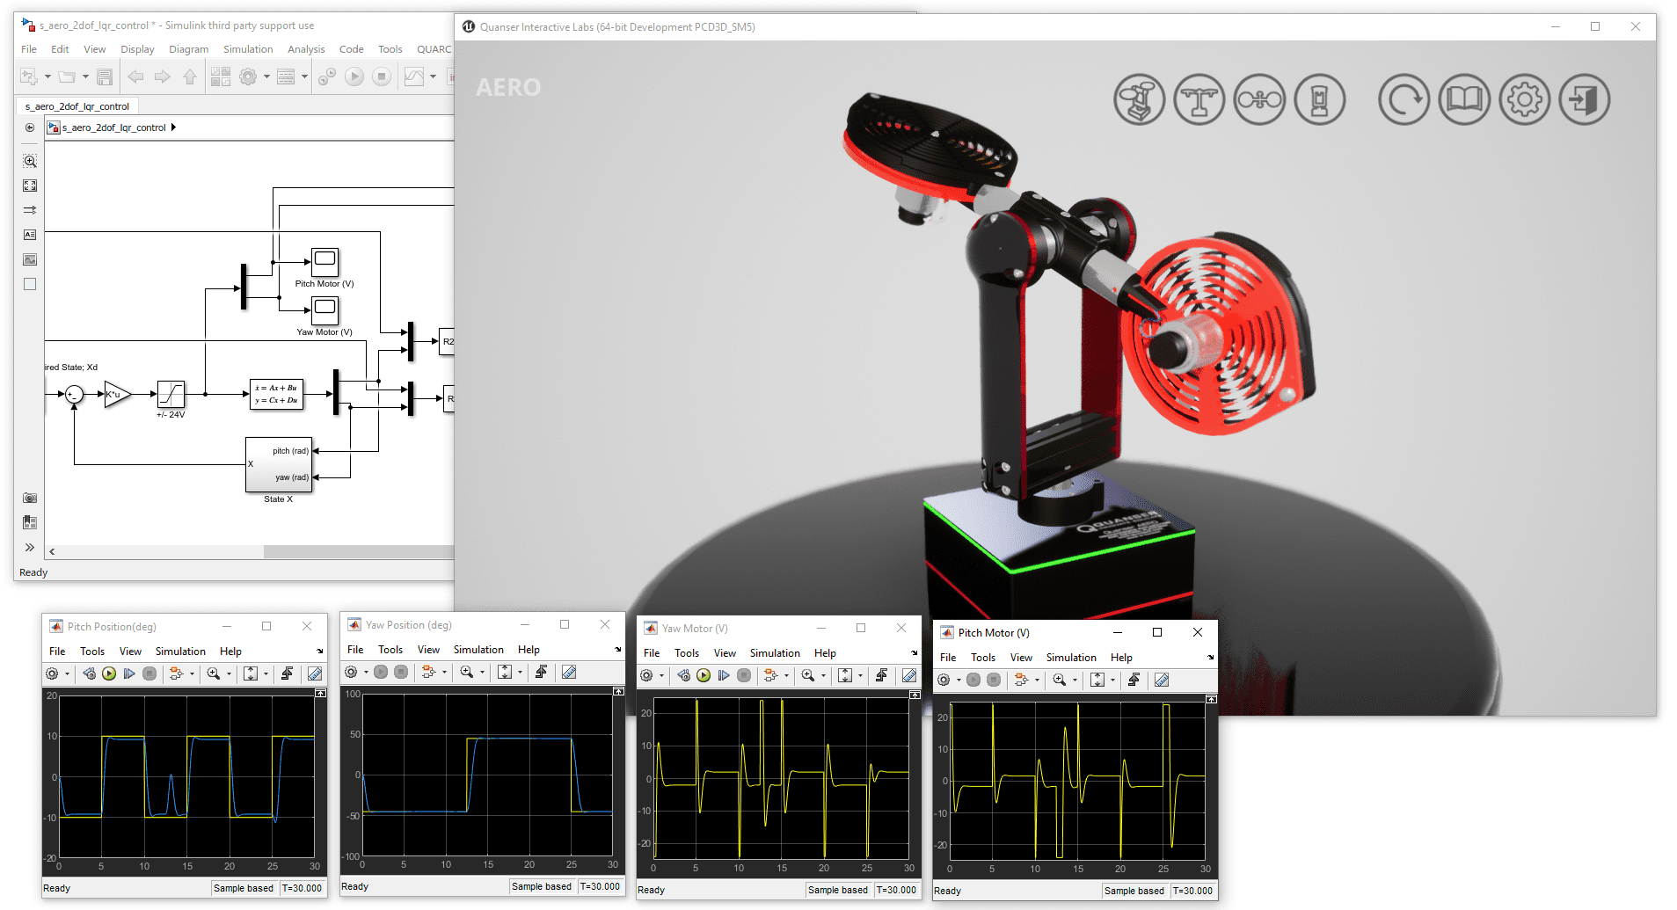Open the Tools menu in Pitch Motor scope
The width and height of the screenshot is (1677, 910).
pos(982,658)
